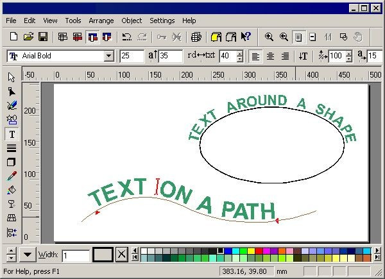Increase the rd-txt spacing value 40
The height and width of the screenshot is (279, 385).
coord(240,53)
